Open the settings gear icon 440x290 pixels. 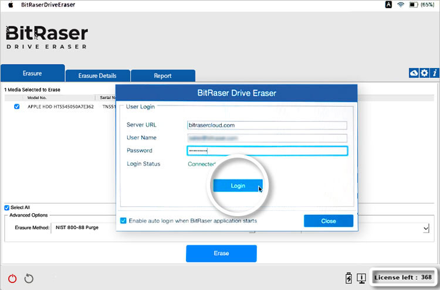424,73
